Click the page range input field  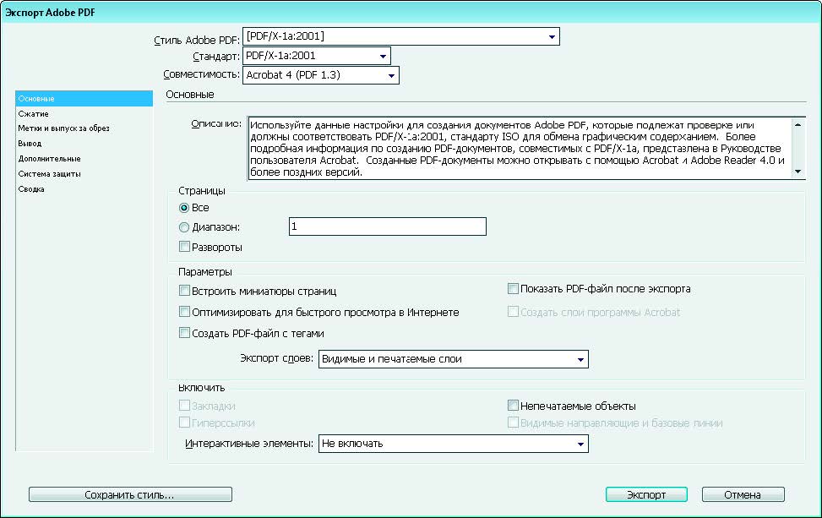coord(388,226)
